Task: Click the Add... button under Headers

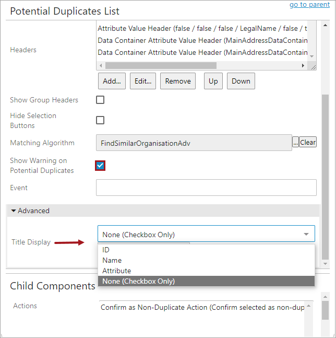Action: pyautogui.click(x=112, y=81)
